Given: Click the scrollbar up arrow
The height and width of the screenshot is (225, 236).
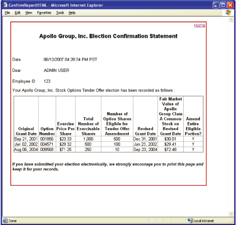Looking at the screenshot, I should pyautogui.click(x=231, y=20).
